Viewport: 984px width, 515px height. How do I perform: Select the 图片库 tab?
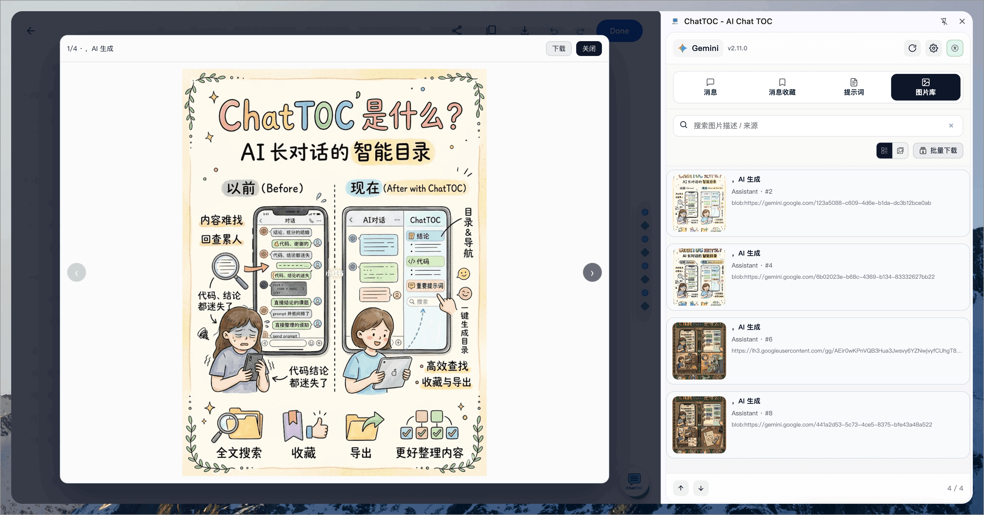[926, 87]
